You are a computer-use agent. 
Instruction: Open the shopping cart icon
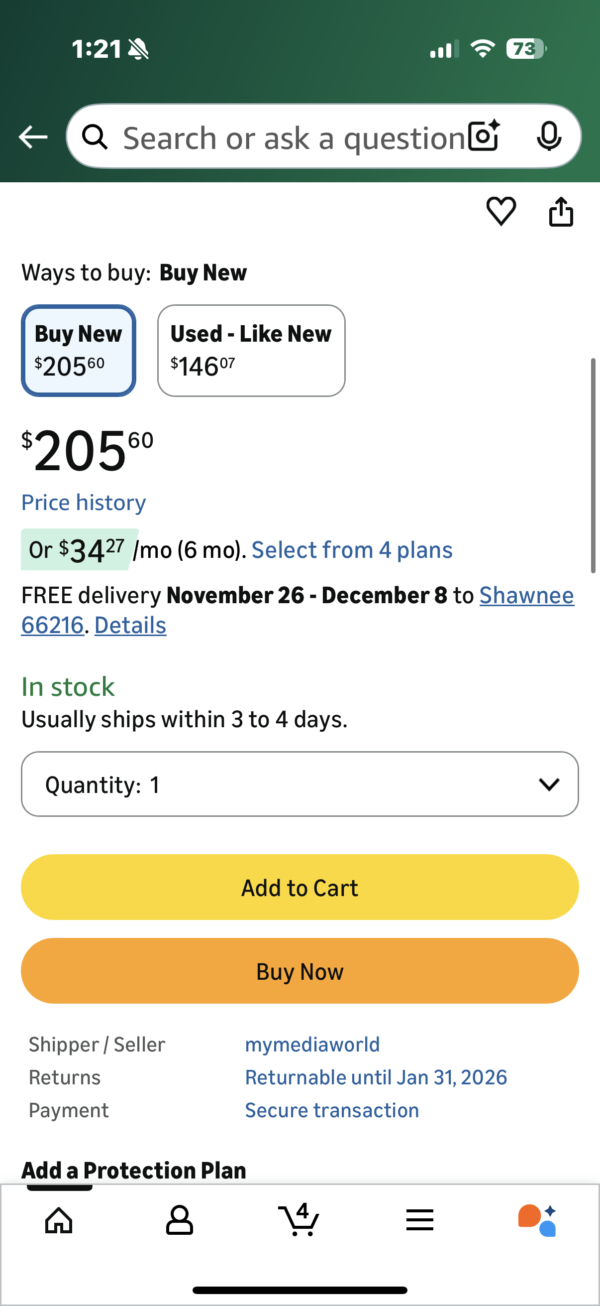click(299, 1220)
